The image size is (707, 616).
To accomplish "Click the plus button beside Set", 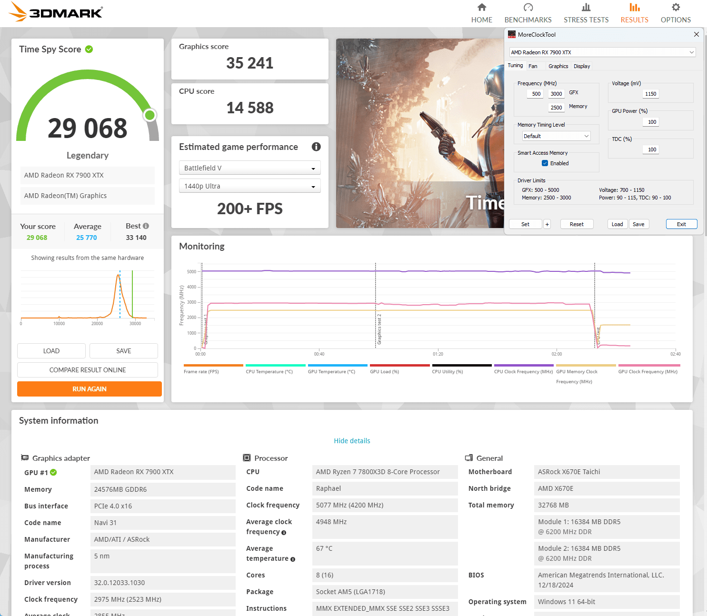I will pyautogui.click(x=547, y=224).
